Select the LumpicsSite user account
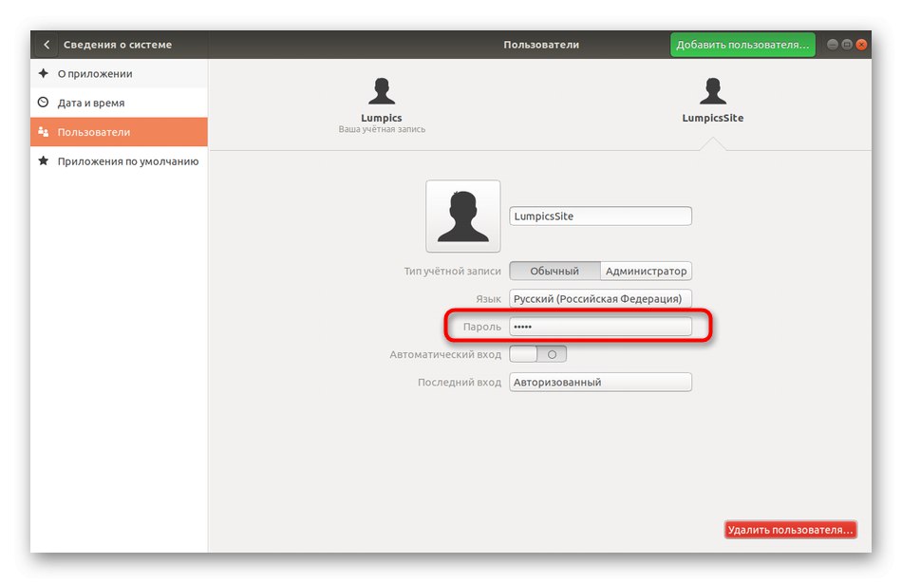Image resolution: width=902 pixels, height=583 pixels. click(713, 102)
